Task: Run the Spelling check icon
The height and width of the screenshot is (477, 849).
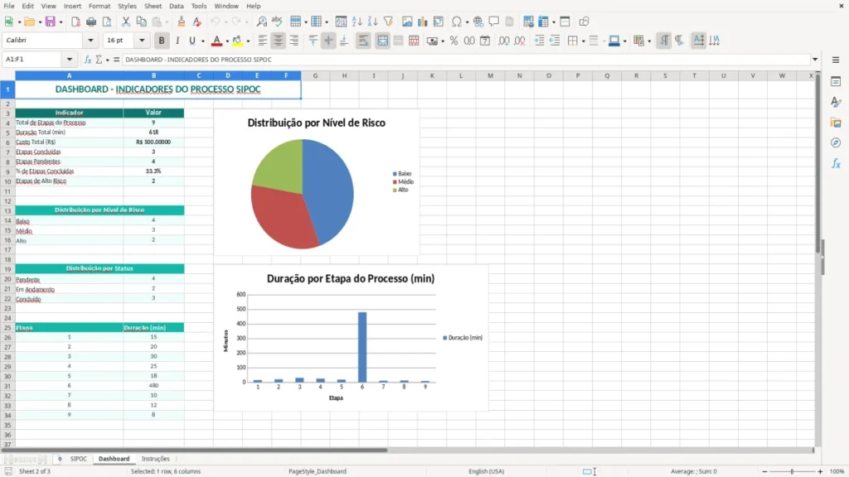Action: point(277,22)
